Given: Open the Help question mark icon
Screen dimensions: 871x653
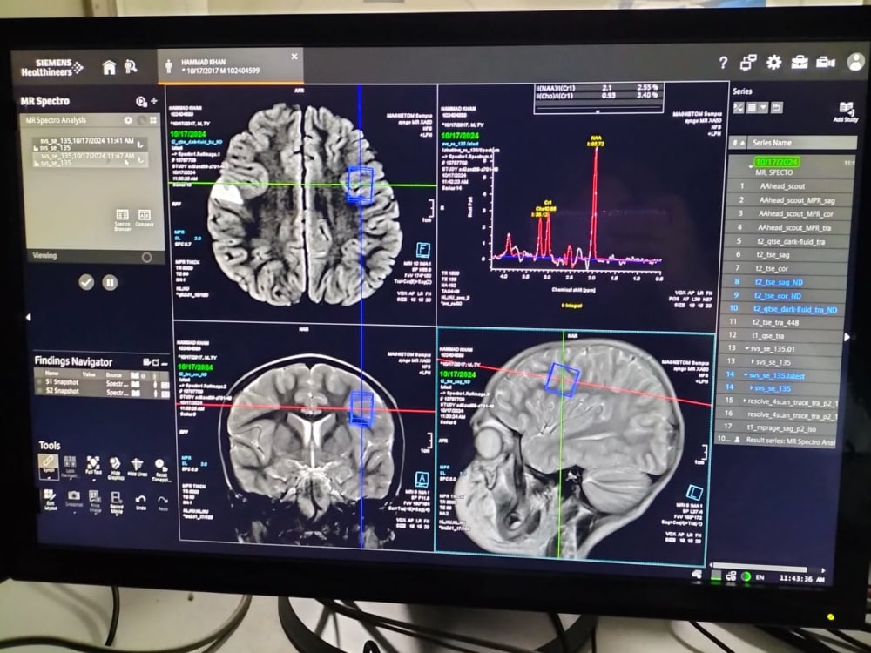Looking at the screenshot, I should (x=723, y=63).
